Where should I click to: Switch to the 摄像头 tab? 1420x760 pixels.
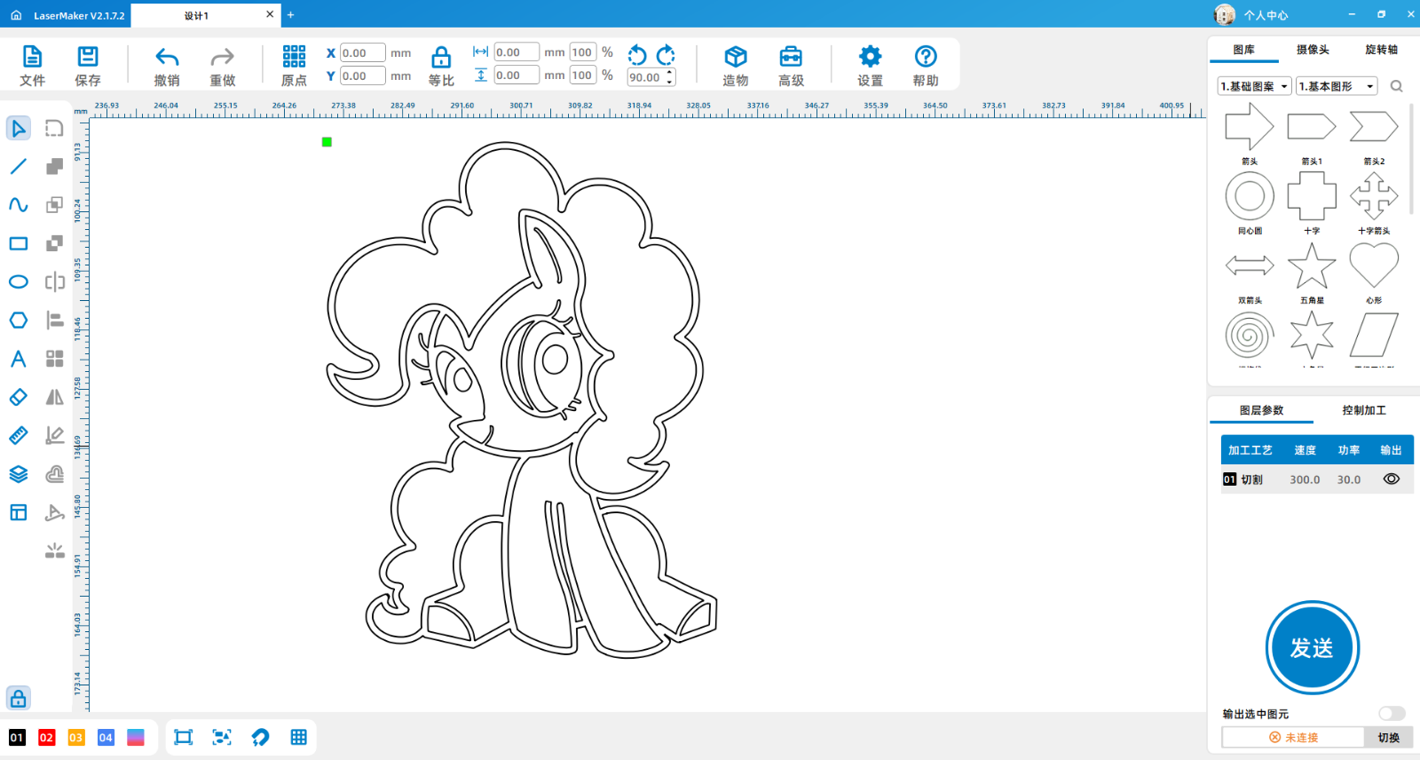click(1312, 50)
